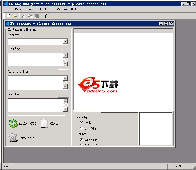Click the NUM status bar indicator
This screenshot has width=196, height=170.
click(178, 166)
